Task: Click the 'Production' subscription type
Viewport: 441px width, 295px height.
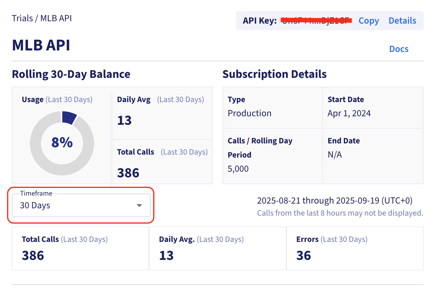Action: (249, 113)
